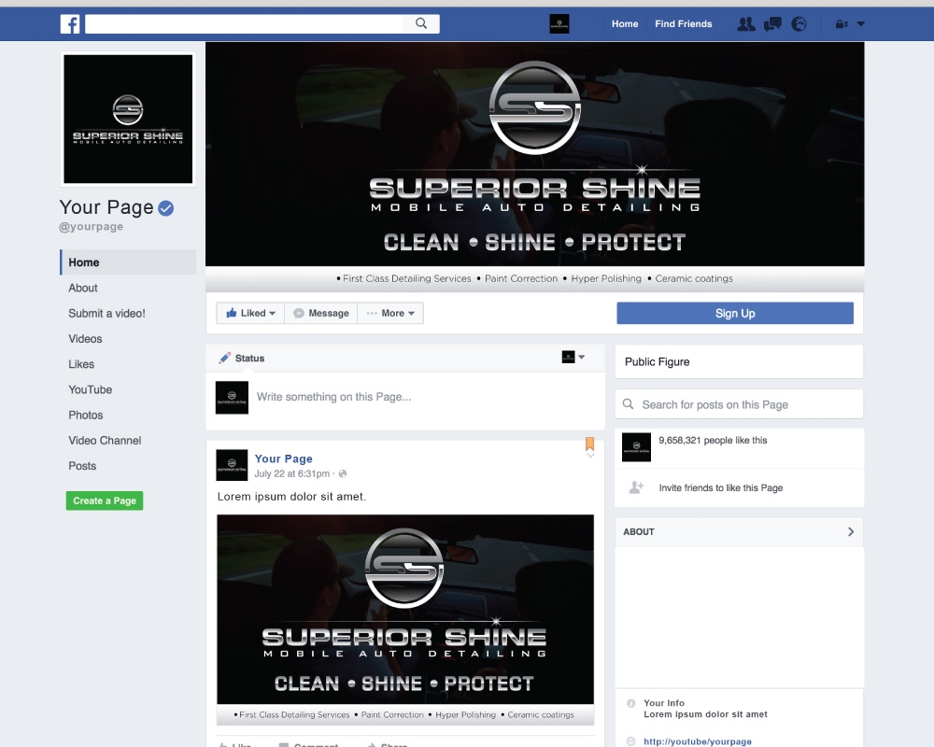Click the verified badge next to Your Page
The width and height of the screenshot is (934, 747).
[x=166, y=207]
